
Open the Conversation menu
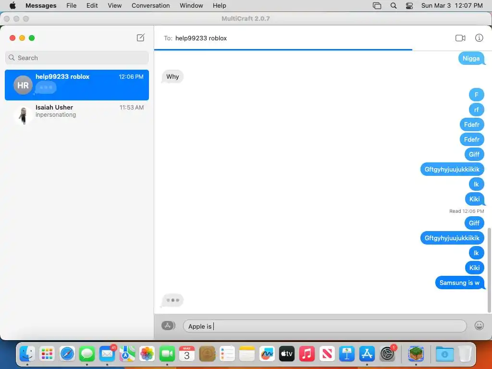pos(150,5)
